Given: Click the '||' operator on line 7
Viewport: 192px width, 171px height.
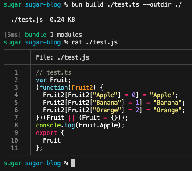Looking at the screenshot, I should [72, 118].
